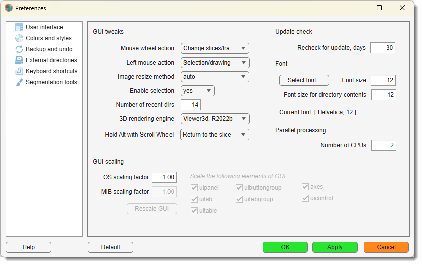Open Hold Alt with Scroll Wheel dropdown
The width and height of the screenshot is (422, 265).
[214, 135]
